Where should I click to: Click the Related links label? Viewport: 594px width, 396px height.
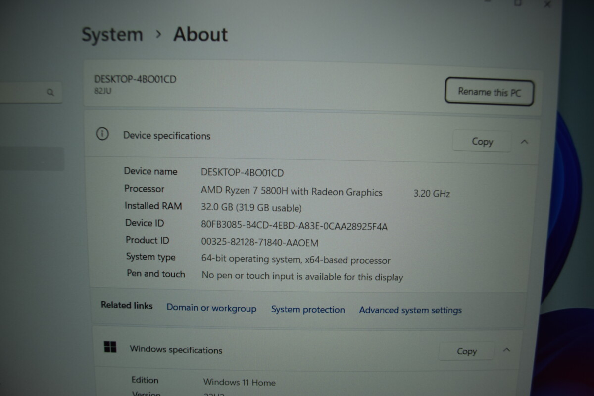point(127,305)
